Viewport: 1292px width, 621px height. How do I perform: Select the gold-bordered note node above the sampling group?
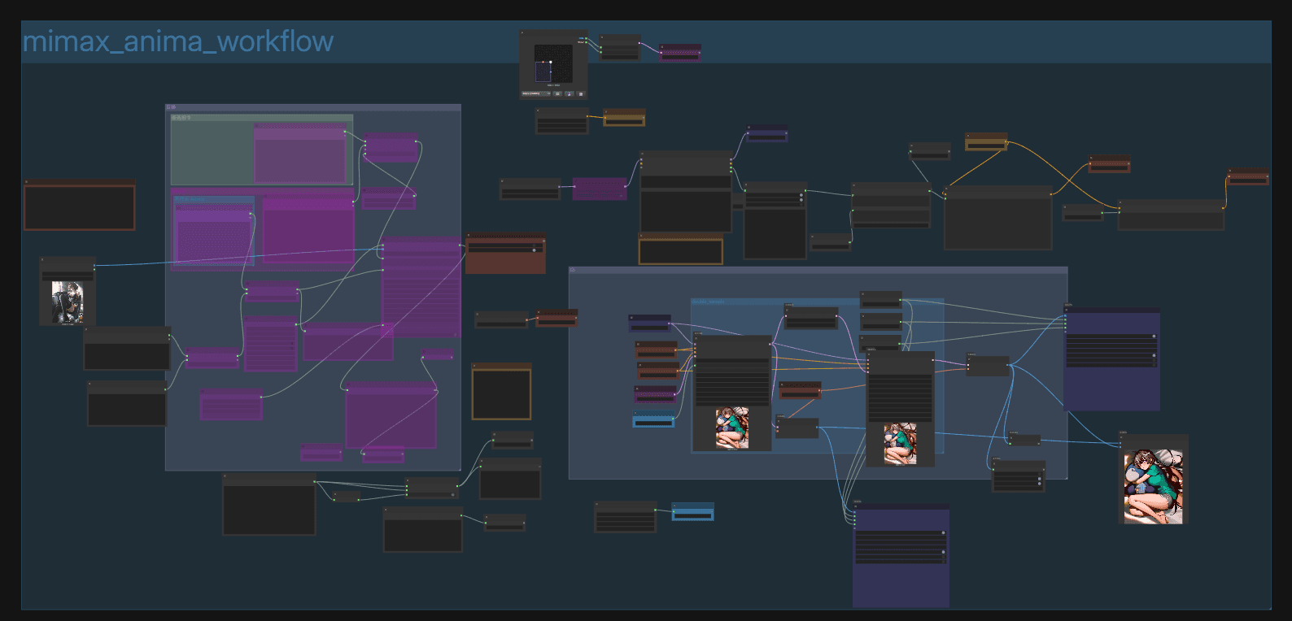pos(681,250)
